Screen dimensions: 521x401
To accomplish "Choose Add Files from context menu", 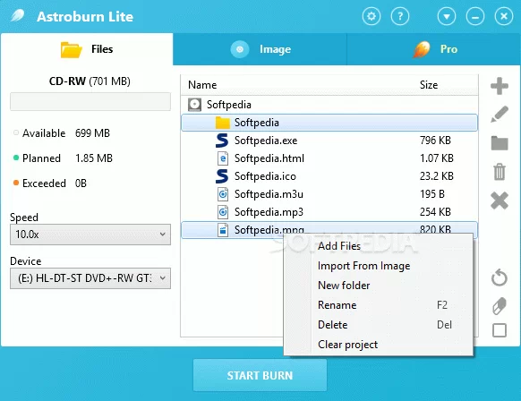I will [378, 246].
